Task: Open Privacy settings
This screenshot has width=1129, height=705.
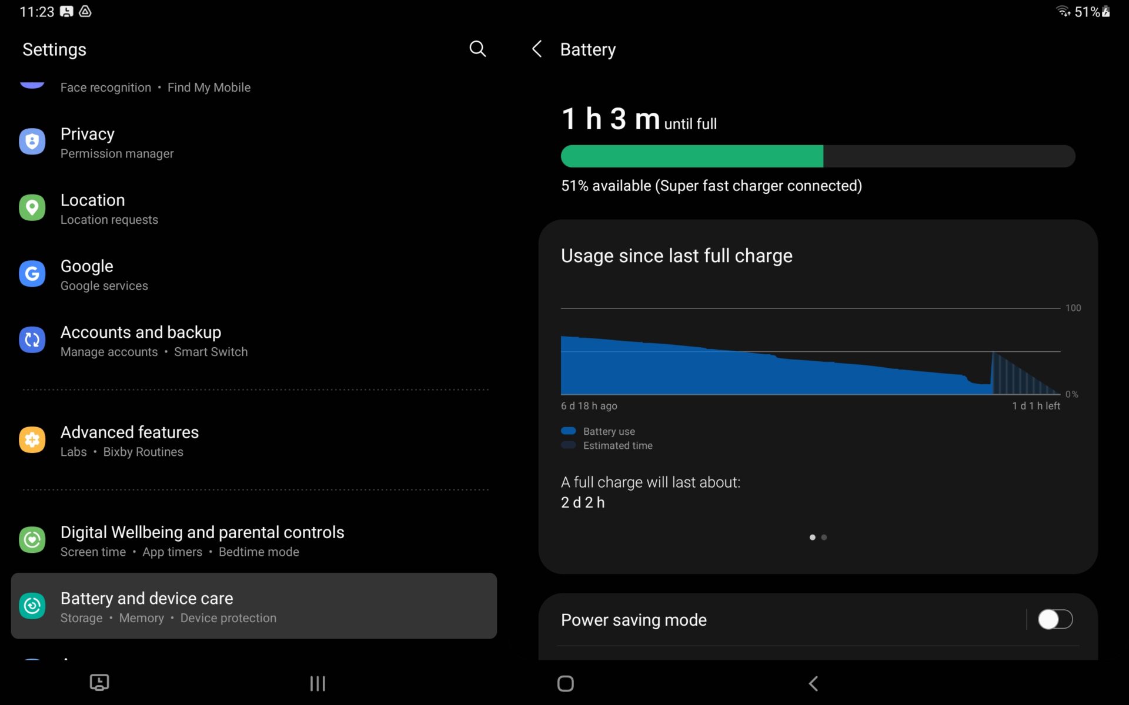Action: click(x=254, y=142)
